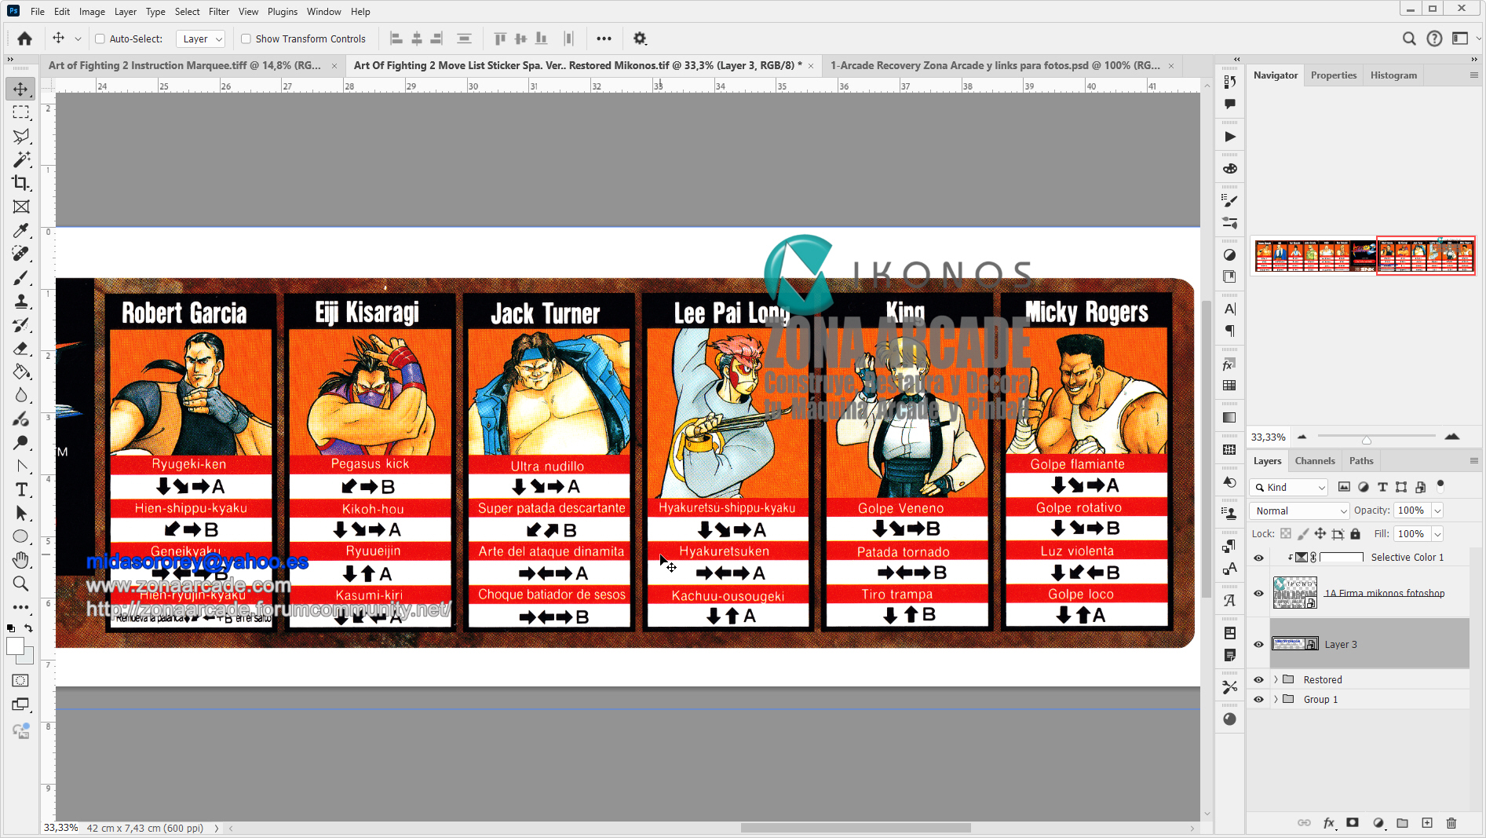
Task: Select the Hand tool
Action: click(x=21, y=560)
